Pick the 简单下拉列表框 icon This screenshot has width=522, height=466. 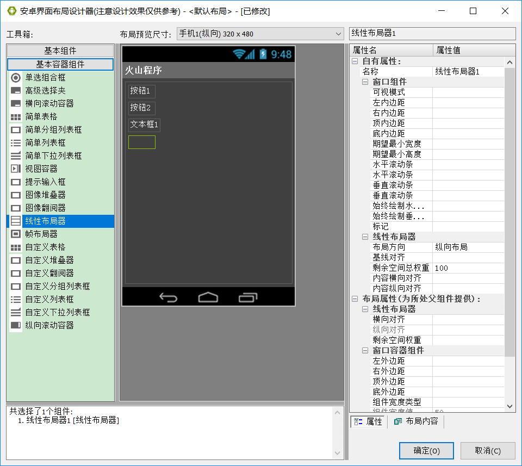16,156
